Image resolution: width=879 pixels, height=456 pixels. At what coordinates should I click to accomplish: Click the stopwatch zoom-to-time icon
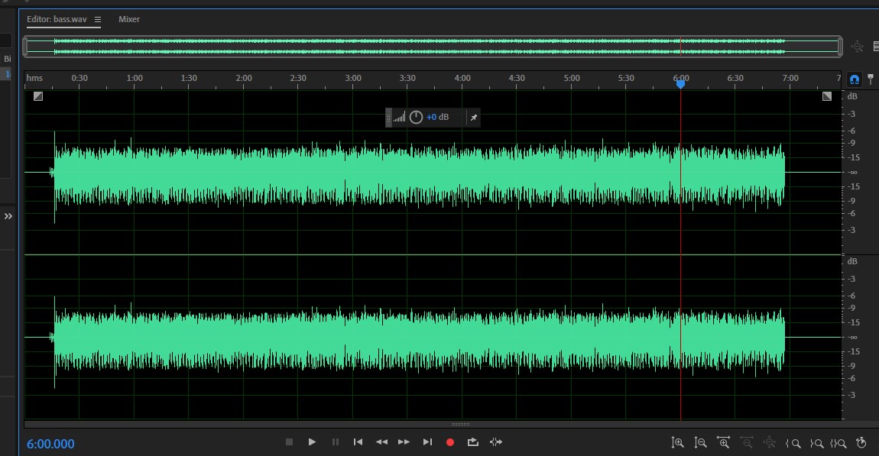861,442
